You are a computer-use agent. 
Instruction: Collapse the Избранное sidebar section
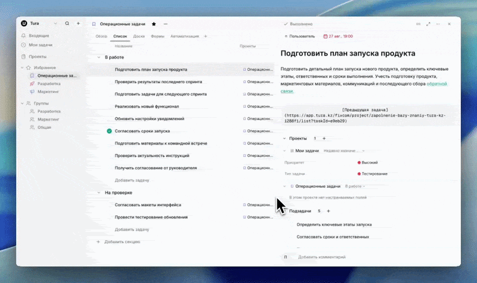22,68
